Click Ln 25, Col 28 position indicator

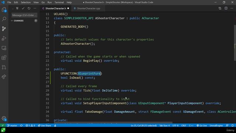(143, 126)
